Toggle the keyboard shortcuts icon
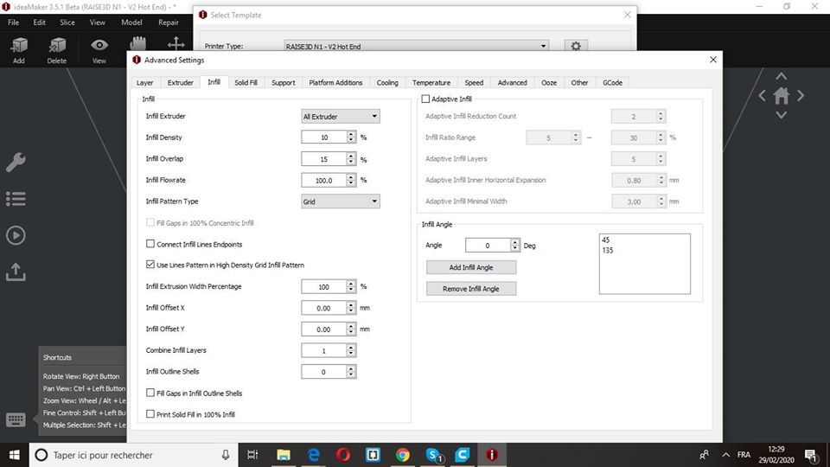830x467 pixels. [16, 420]
